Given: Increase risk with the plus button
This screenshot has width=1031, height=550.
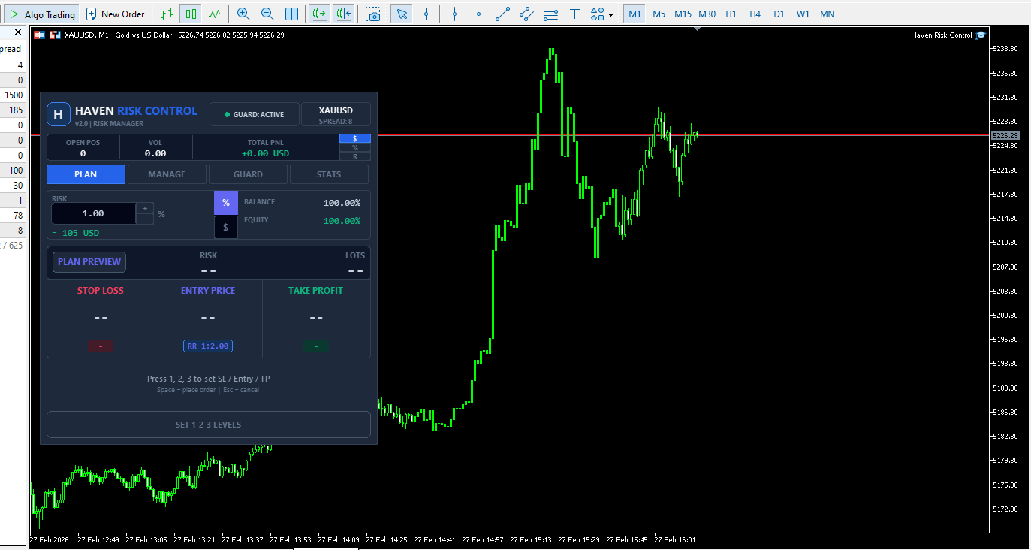Looking at the screenshot, I should pyautogui.click(x=145, y=208).
